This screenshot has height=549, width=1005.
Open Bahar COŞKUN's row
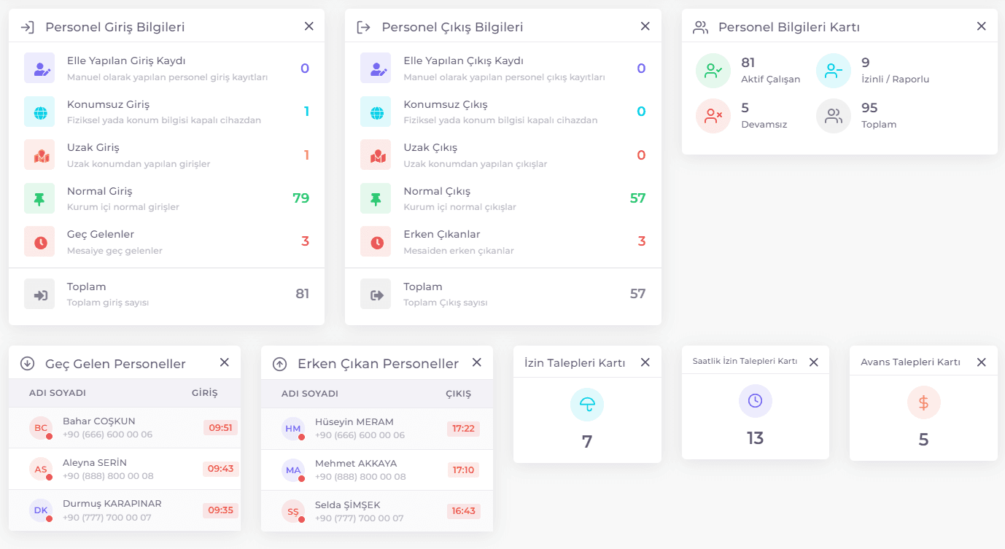(125, 428)
